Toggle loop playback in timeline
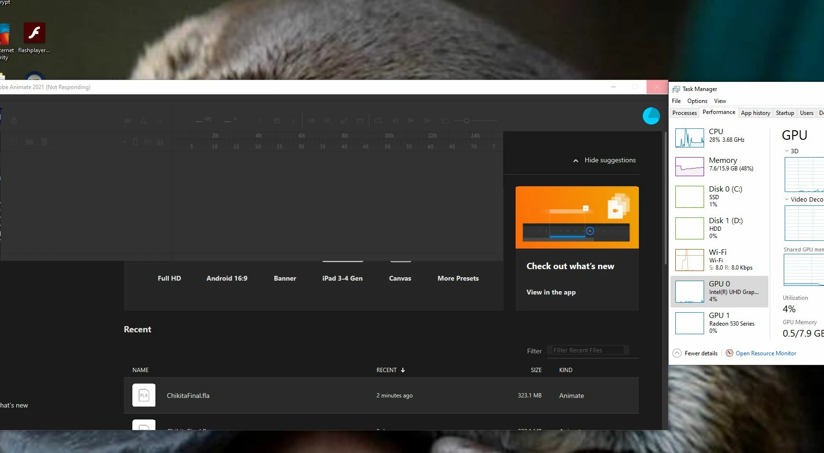The width and height of the screenshot is (824, 453). [x=378, y=121]
